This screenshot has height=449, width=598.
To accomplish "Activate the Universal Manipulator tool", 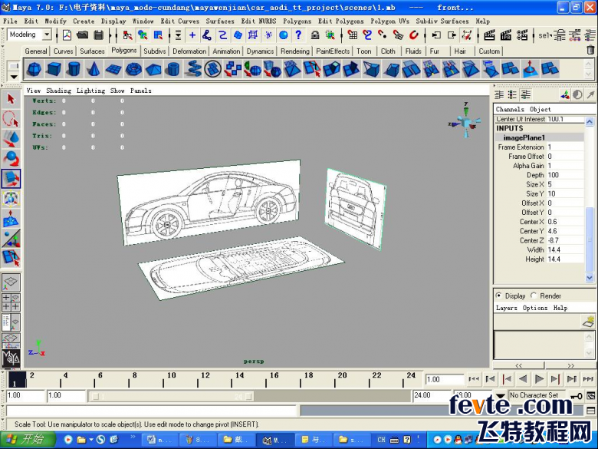I will 11,199.
